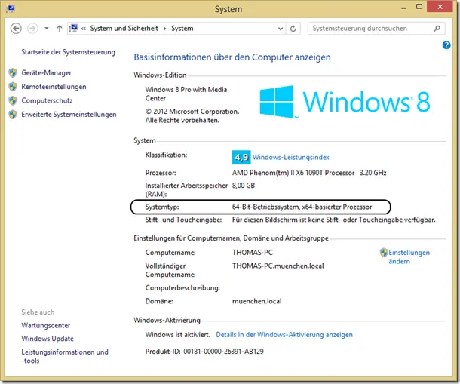Expand the double chevron breadcrumb overflow
This screenshot has height=384, width=460.
[83, 29]
